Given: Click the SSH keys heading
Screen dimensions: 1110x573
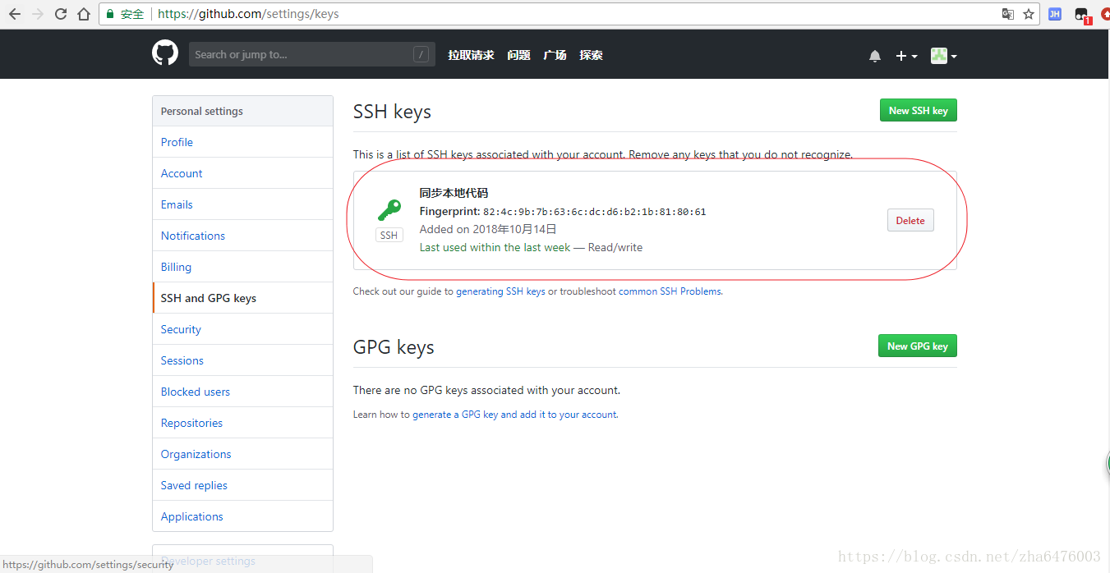Looking at the screenshot, I should [x=392, y=112].
